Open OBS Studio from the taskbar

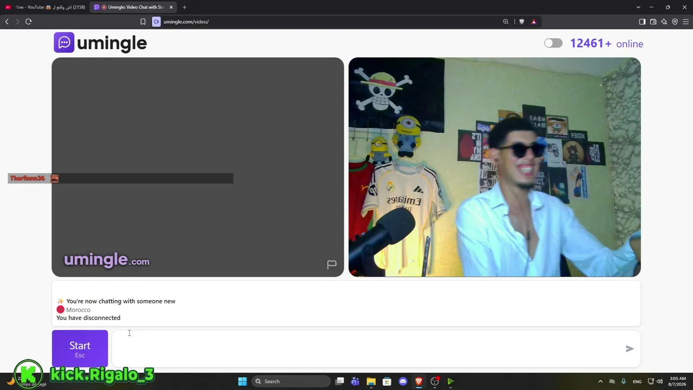[x=435, y=381]
